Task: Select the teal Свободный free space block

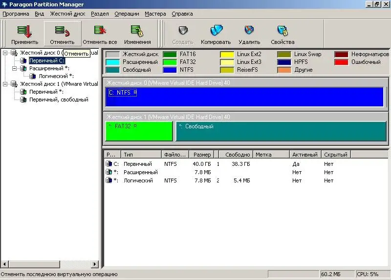Action: [281, 131]
